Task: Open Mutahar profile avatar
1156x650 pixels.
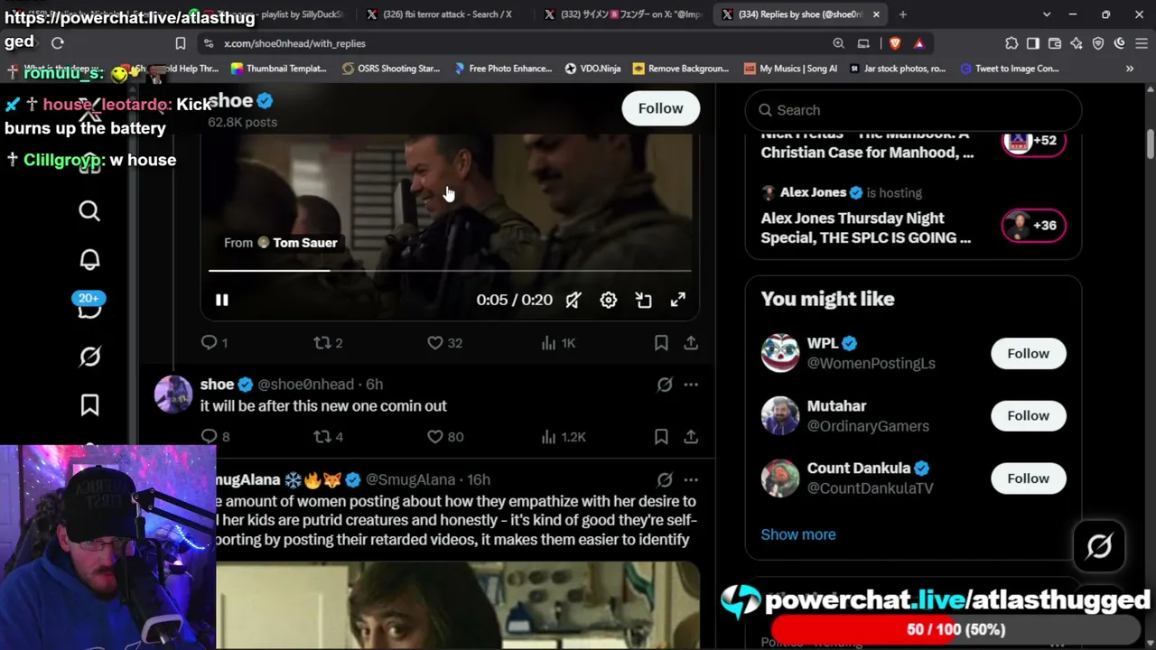Action: [780, 415]
